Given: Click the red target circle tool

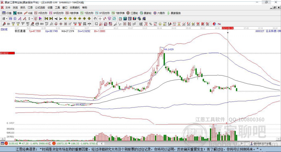Looking at the screenshot, I should pyautogui.click(x=56, y=24).
